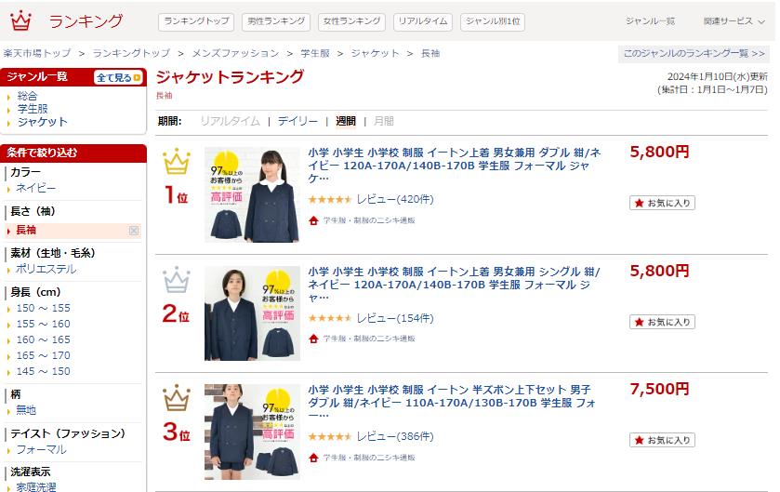Remove the 長袖 filter with its X icon
Viewport: 780px width, 492px height.
pyautogui.click(x=134, y=231)
